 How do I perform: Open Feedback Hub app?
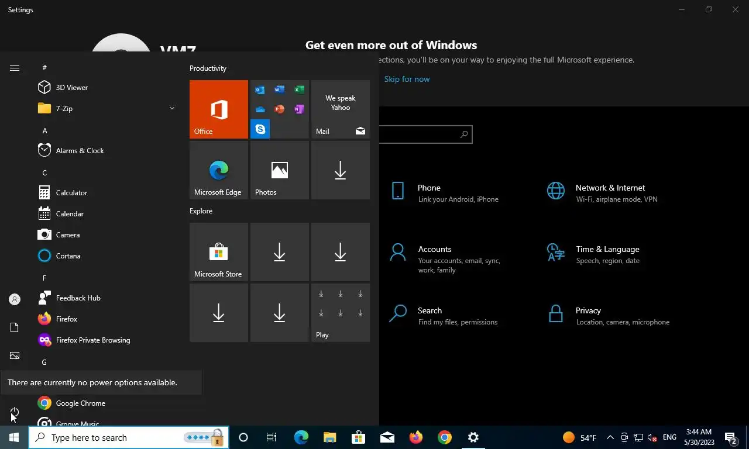point(105,298)
